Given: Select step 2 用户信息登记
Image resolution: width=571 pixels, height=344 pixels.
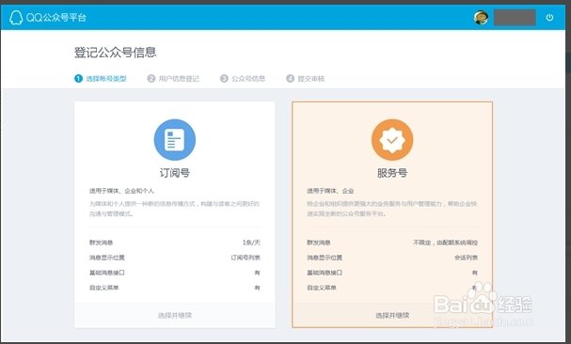Looking at the screenshot, I should point(173,79).
